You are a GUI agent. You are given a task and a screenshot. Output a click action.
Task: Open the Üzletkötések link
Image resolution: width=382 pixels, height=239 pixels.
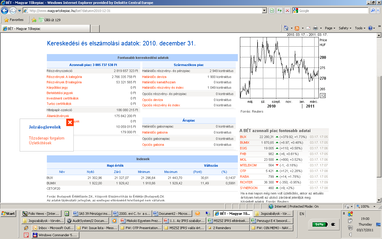40,143
